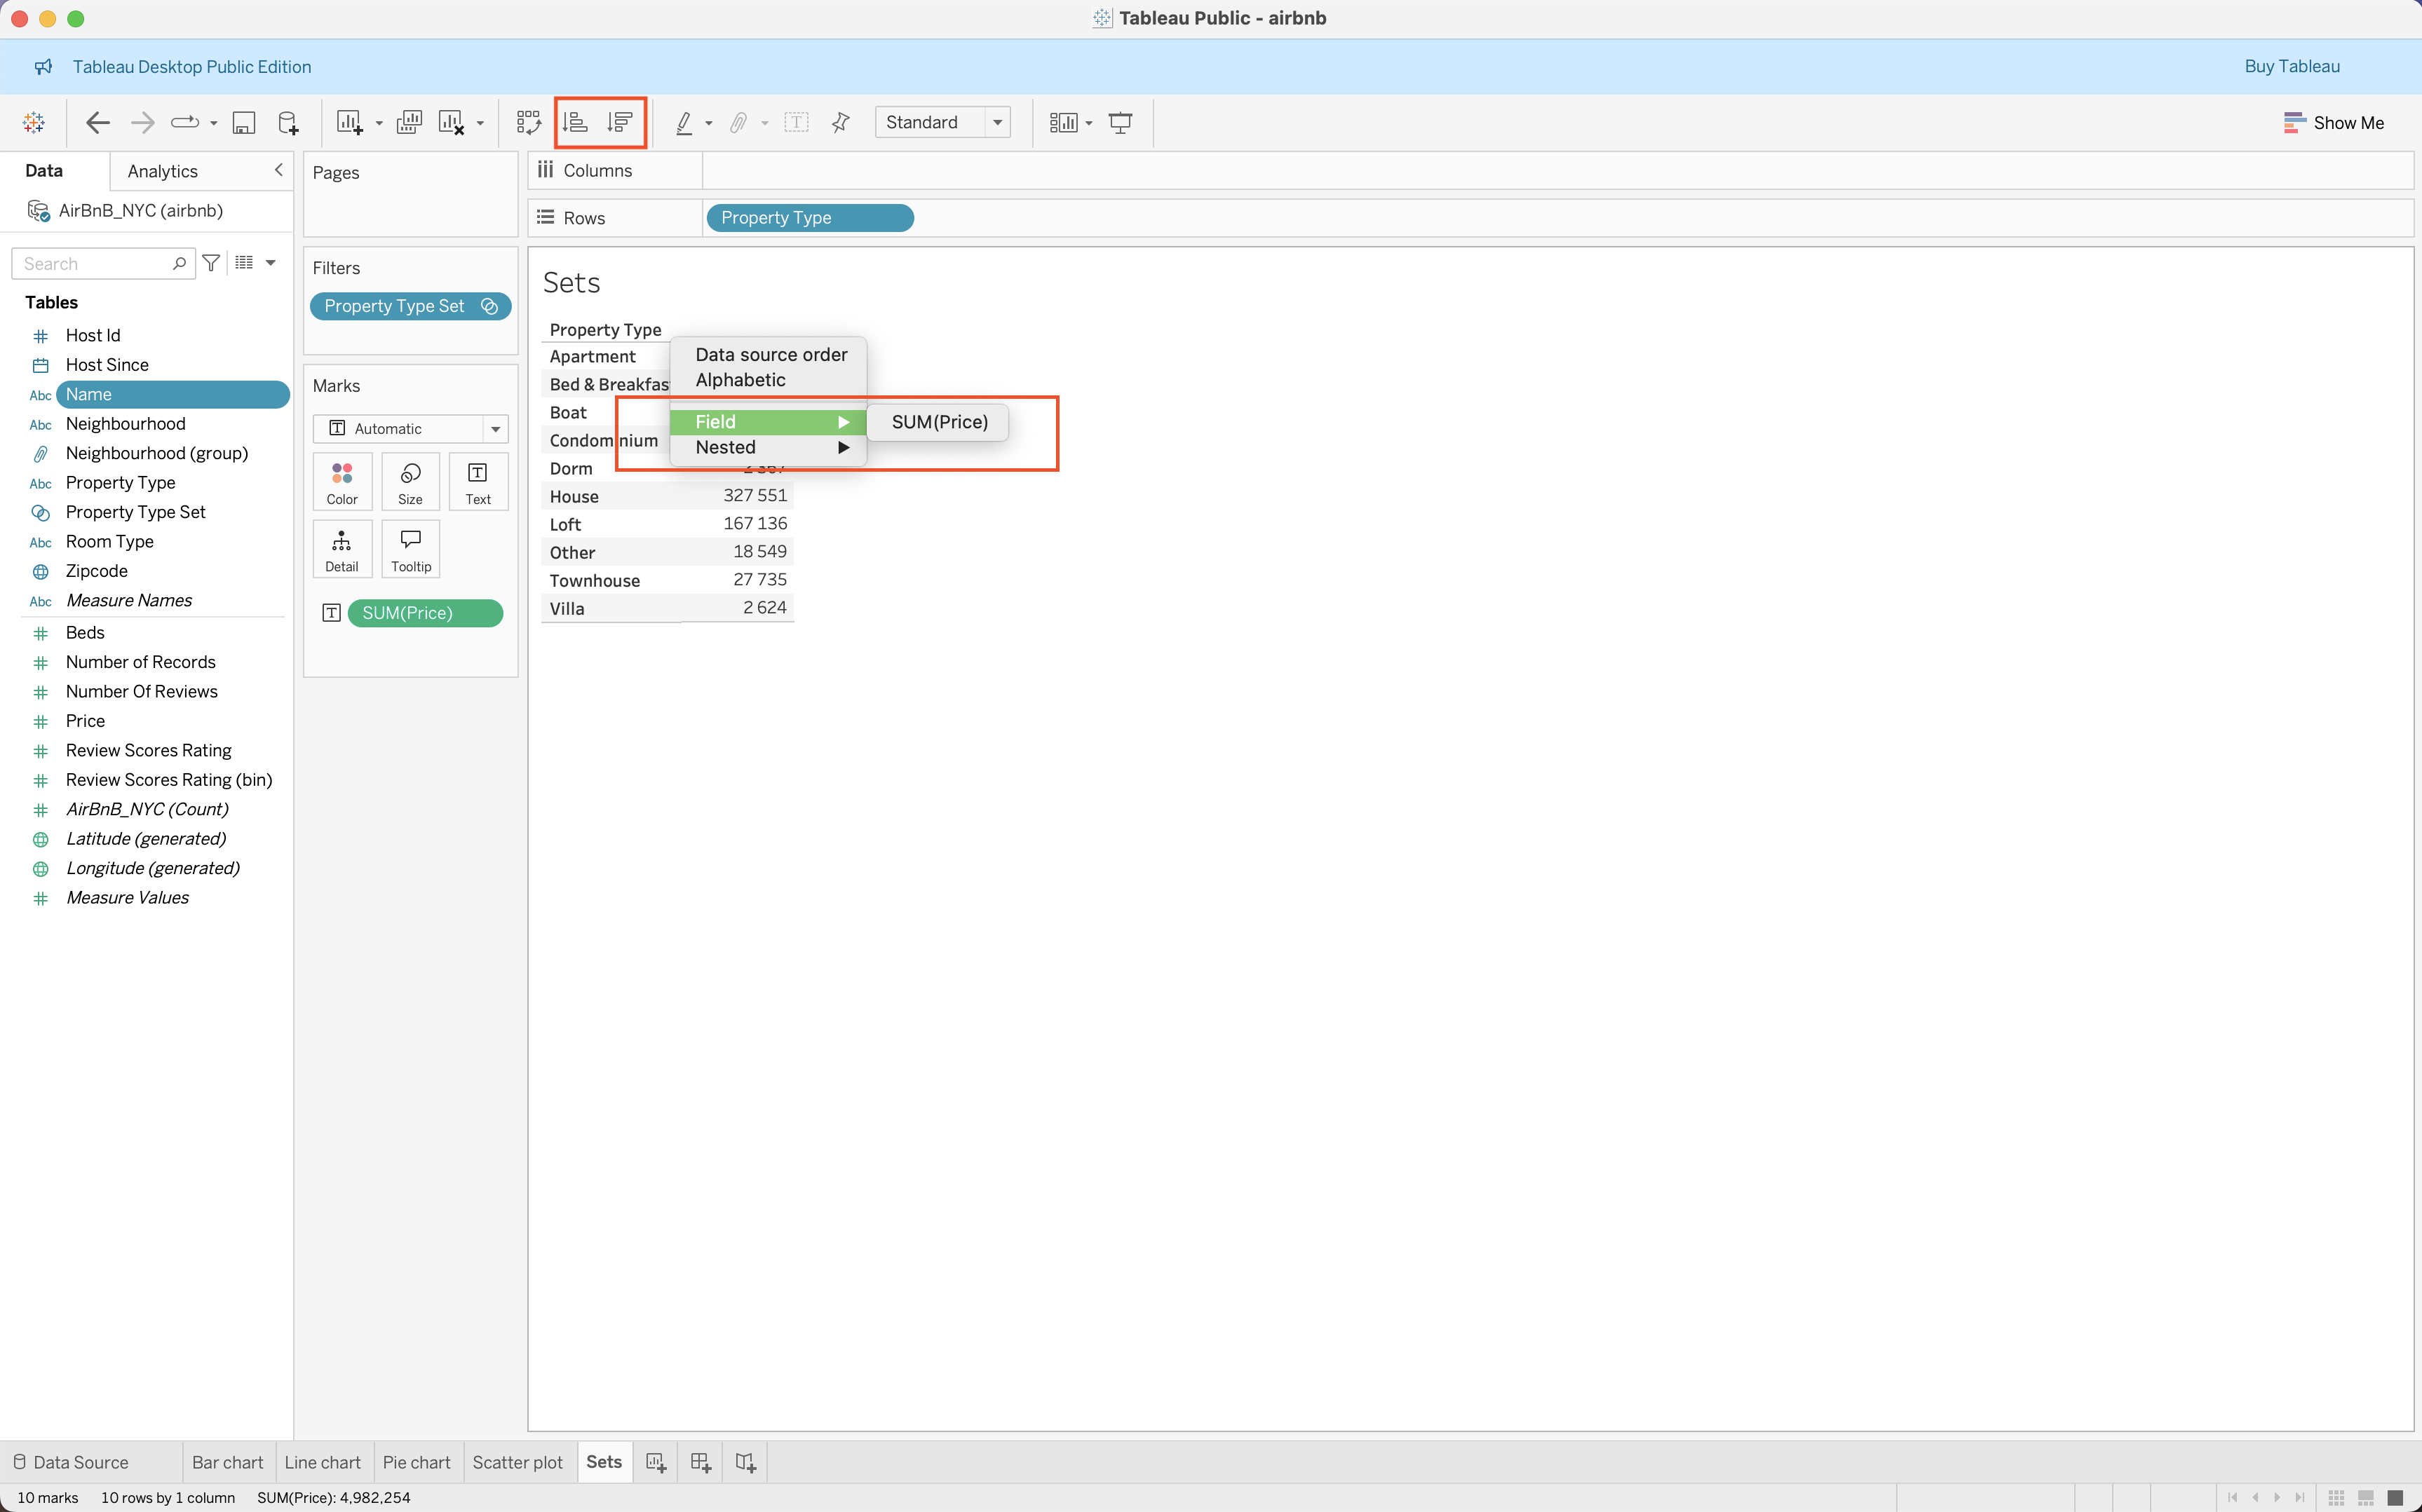
Task: Open the Color marks card
Action: 342,481
